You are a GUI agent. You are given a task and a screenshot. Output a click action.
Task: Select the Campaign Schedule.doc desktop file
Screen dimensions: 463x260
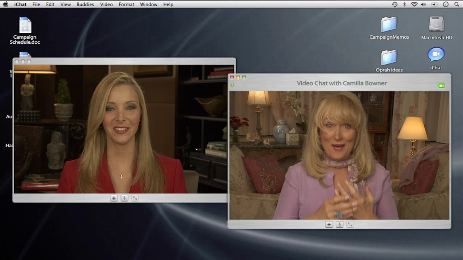(25, 31)
